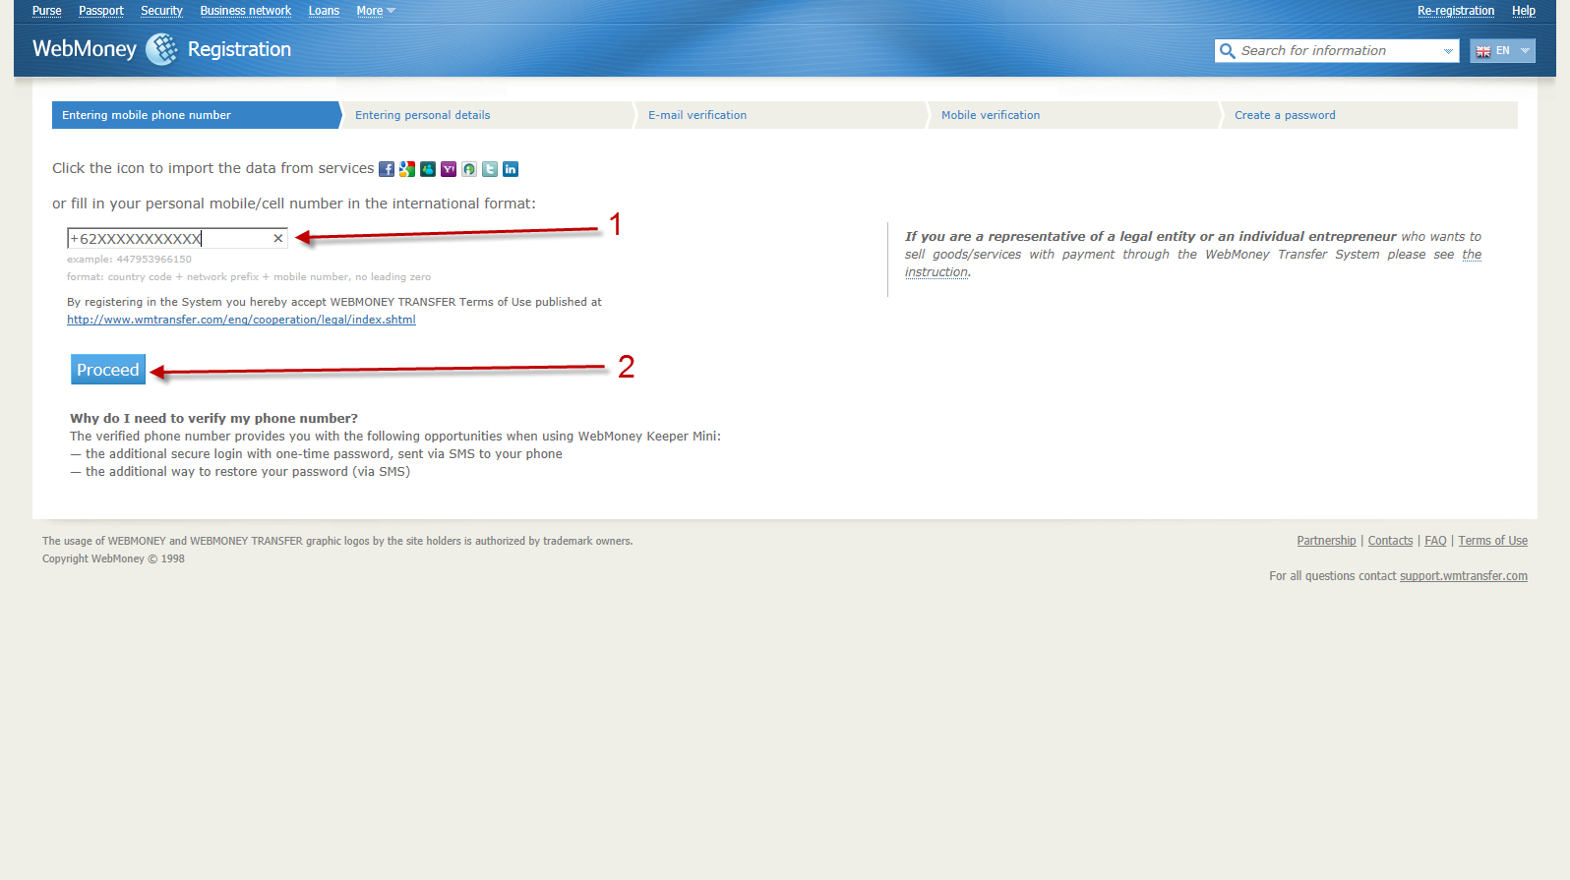The width and height of the screenshot is (1570, 880).
Task: Import data from Yahoo icon
Action: click(x=449, y=169)
